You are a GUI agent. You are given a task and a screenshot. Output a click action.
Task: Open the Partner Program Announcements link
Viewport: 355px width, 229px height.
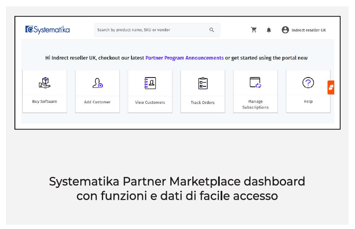coord(184,58)
